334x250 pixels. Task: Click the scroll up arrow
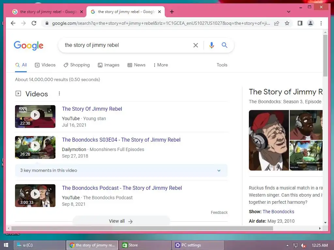point(325,33)
